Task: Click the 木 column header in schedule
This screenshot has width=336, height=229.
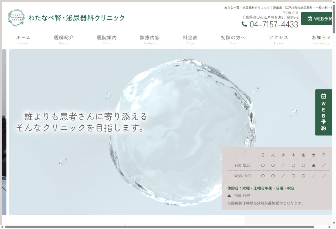Action: (293, 155)
